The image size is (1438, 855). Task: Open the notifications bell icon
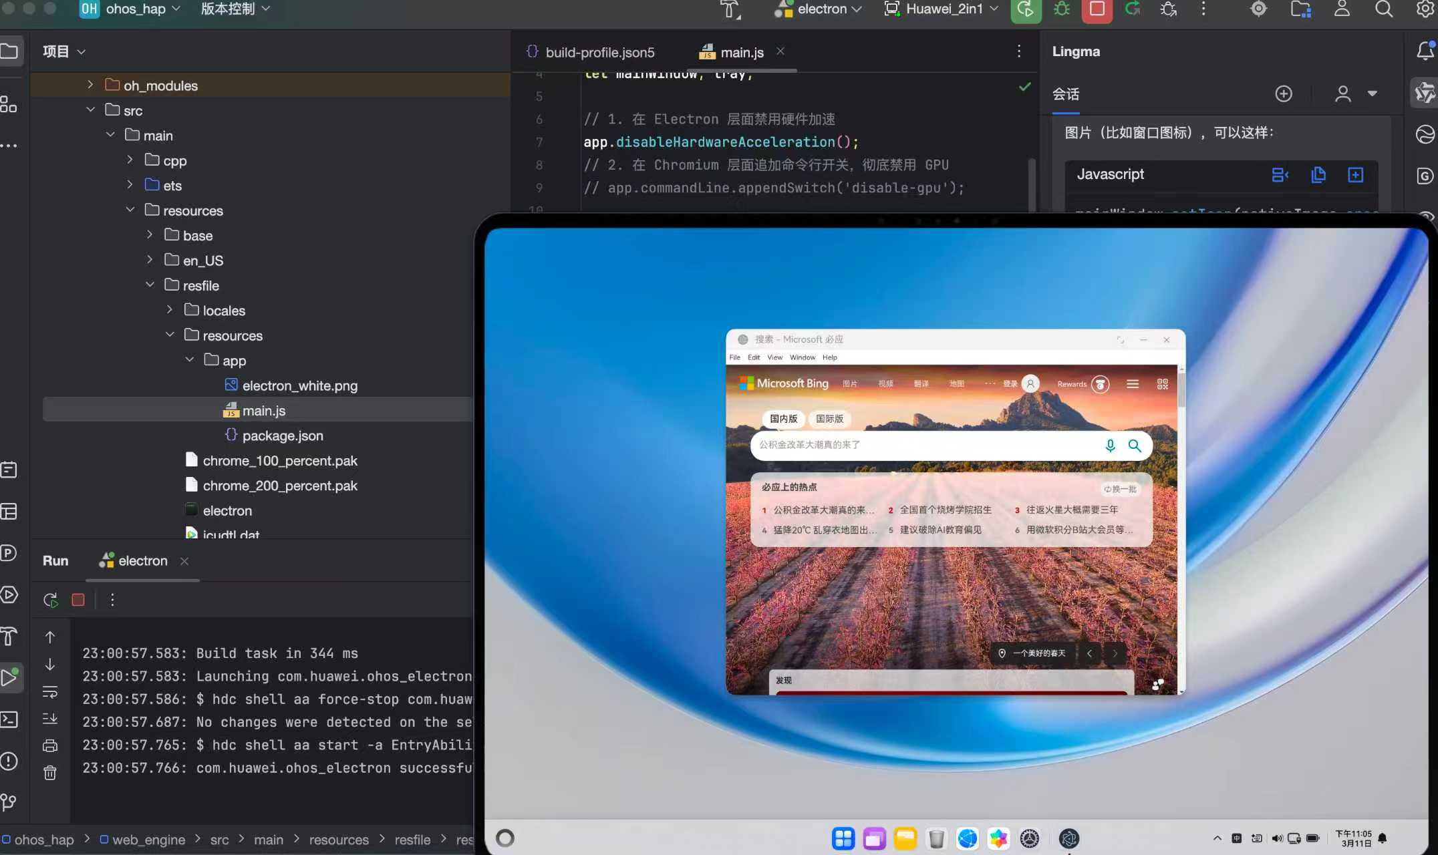pyautogui.click(x=1425, y=51)
